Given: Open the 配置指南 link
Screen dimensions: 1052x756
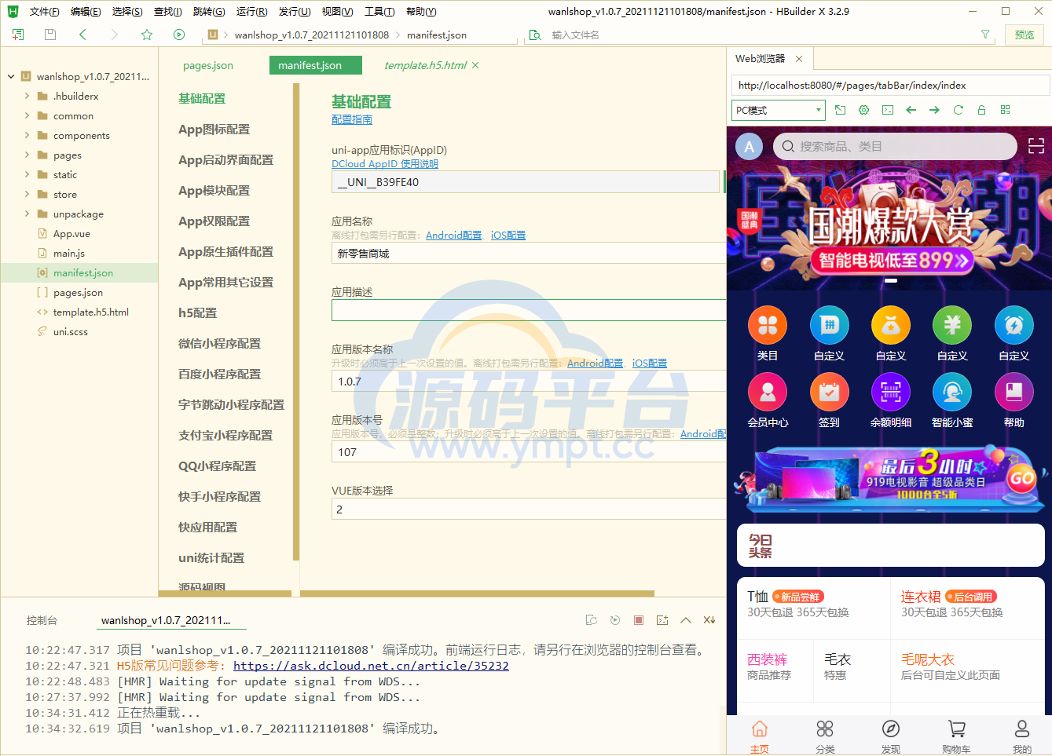Looking at the screenshot, I should click(x=352, y=119).
